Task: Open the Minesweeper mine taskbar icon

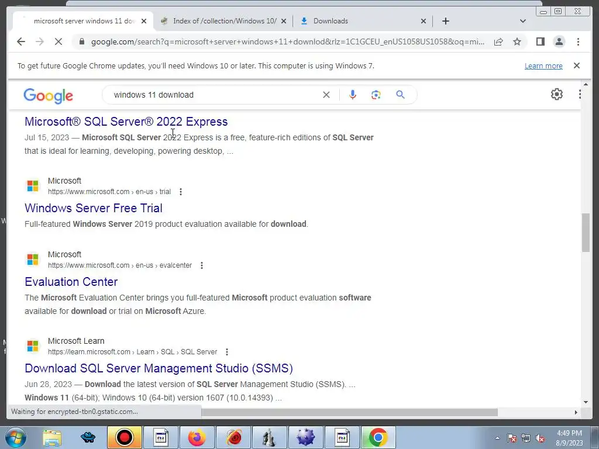Action: click(305, 437)
